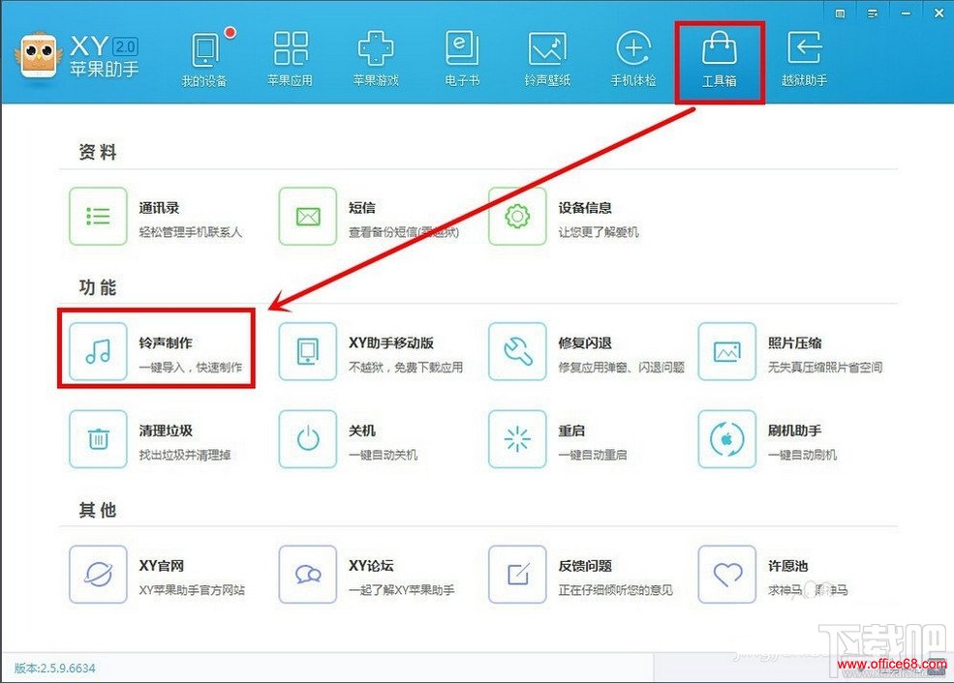Click the 刷机助手 title text

pyautogui.click(x=794, y=431)
